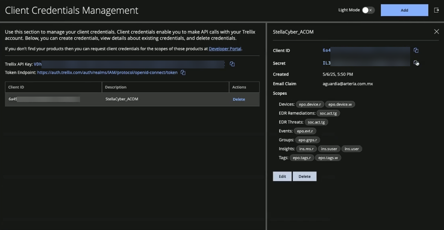Select the StellaCyber_ACOM table row

[x=122, y=99]
